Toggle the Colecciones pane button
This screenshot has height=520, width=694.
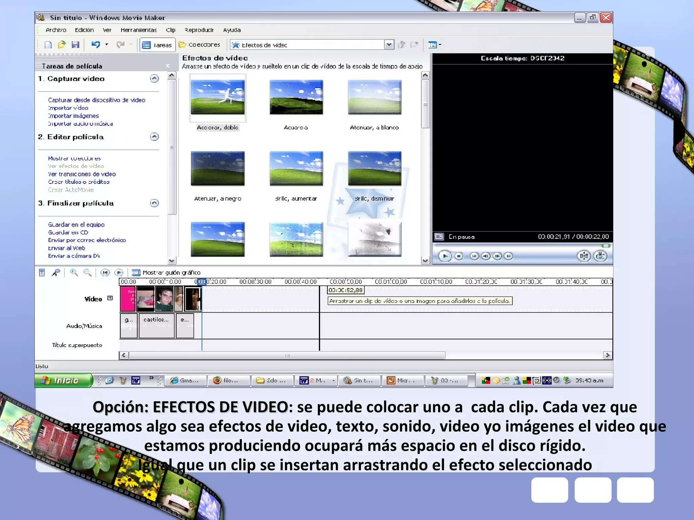point(199,45)
